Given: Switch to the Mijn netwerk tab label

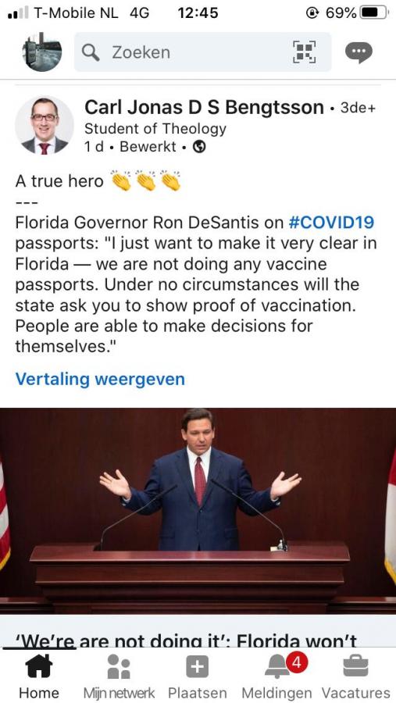Looking at the screenshot, I should (x=119, y=692).
